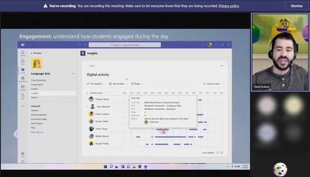Open Help icon at bottom of rail
This screenshot has width=310, height=177.
tap(23, 162)
